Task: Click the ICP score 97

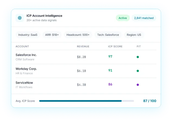Action: (110, 57)
